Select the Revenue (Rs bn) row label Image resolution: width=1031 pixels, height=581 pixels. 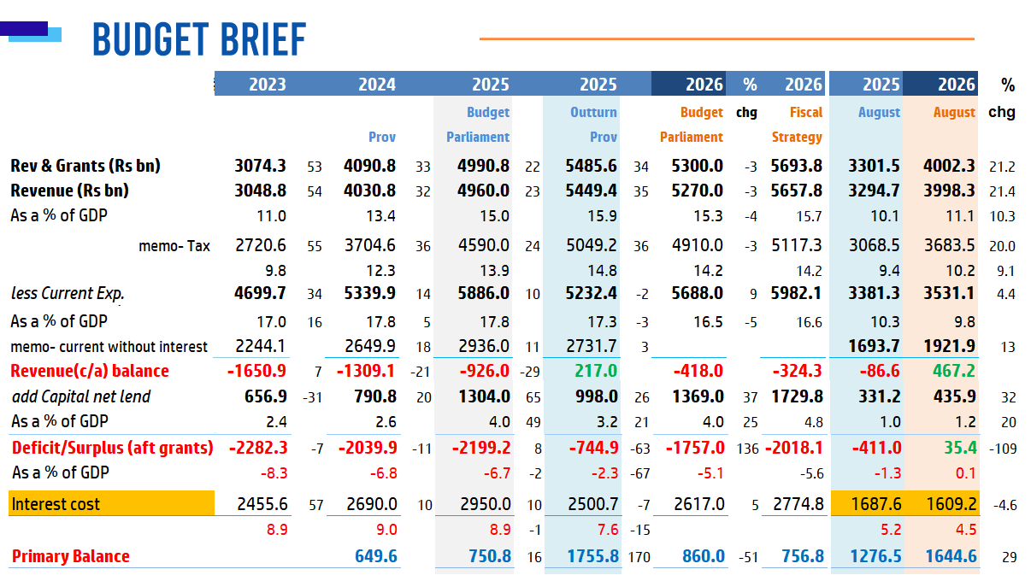69,191
